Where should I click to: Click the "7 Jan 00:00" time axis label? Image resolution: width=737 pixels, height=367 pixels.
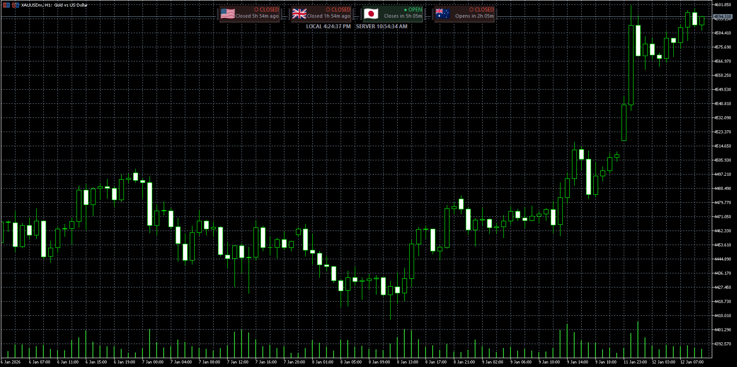153,362
